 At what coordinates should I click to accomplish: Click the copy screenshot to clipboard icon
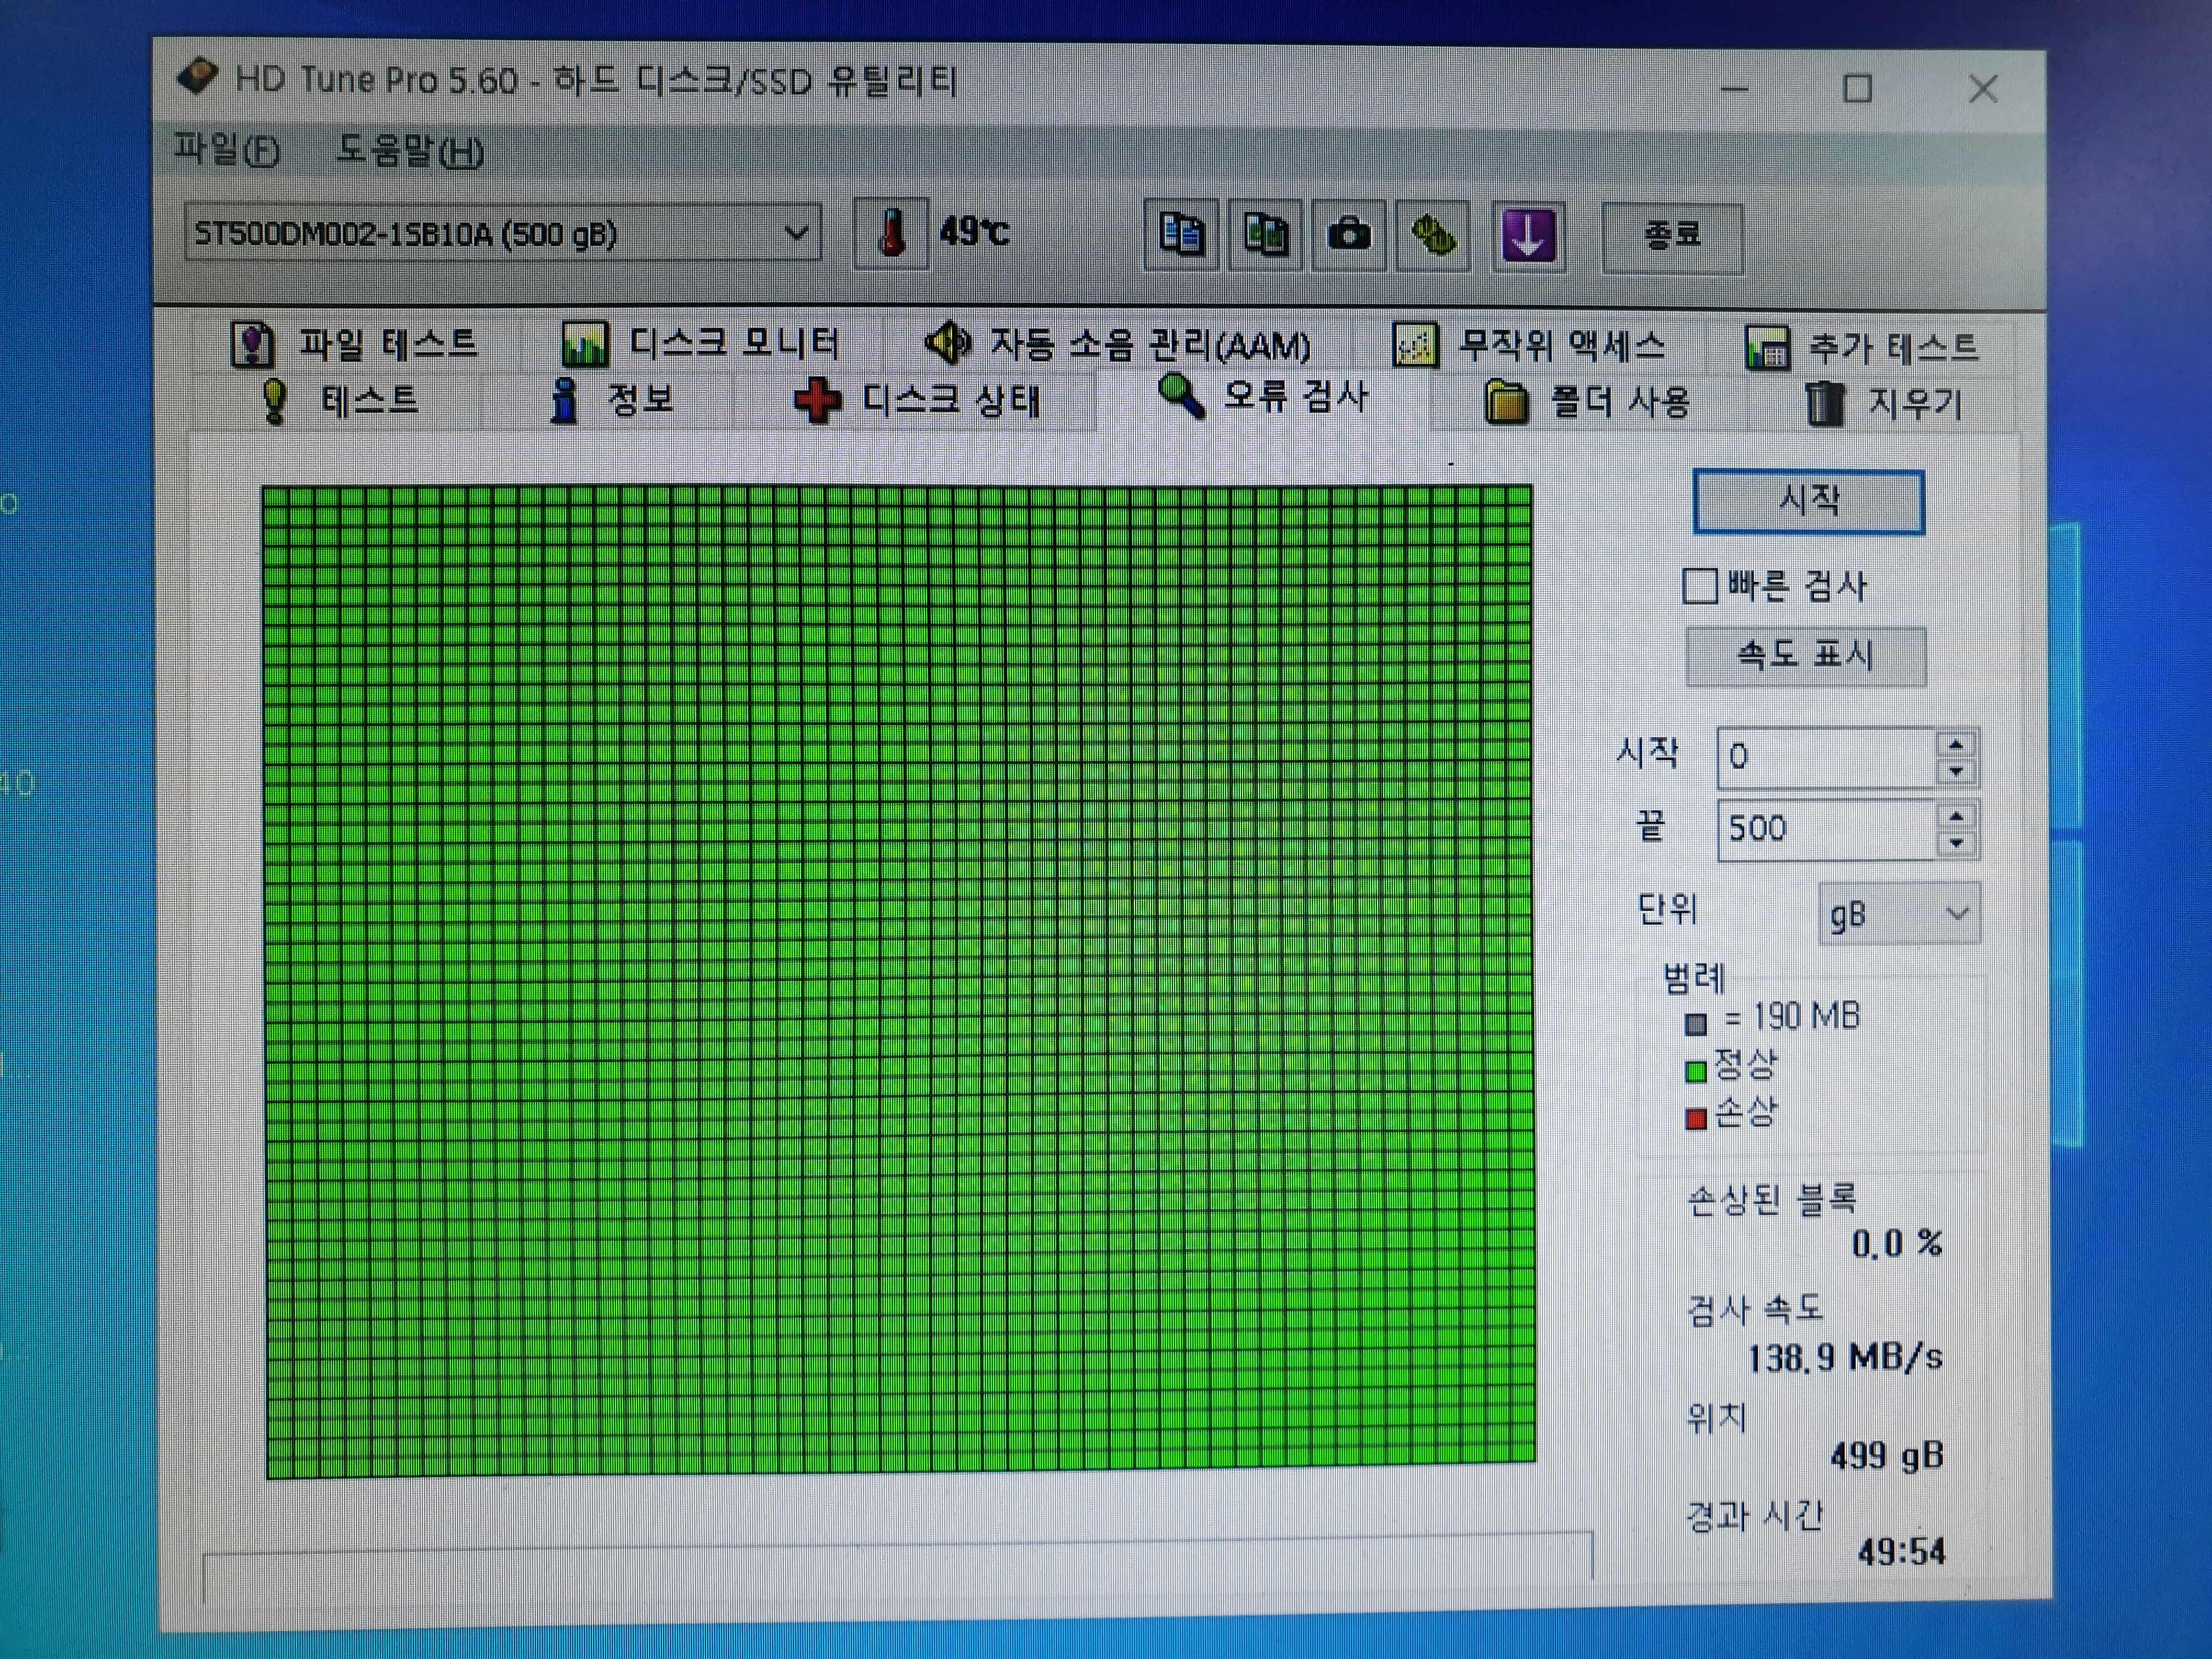(x=1265, y=235)
